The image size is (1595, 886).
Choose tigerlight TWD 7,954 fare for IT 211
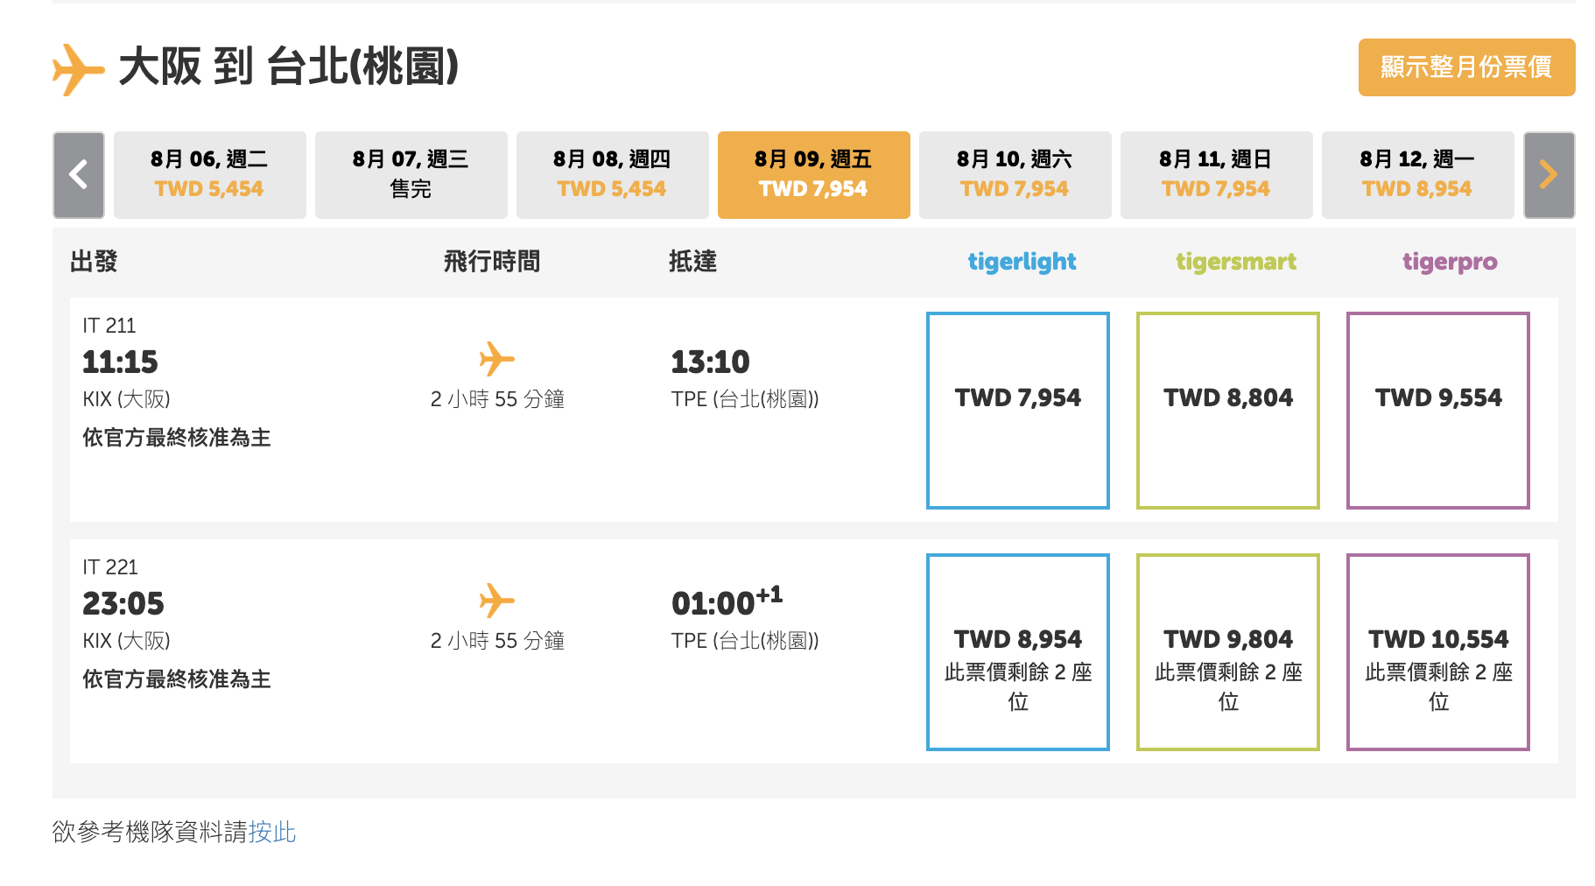(x=1018, y=411)
